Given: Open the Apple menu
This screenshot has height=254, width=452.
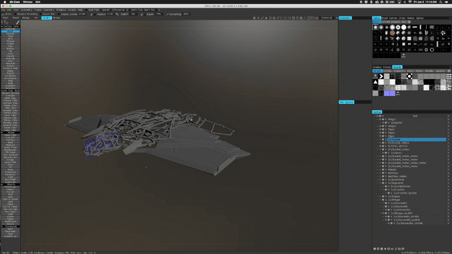Looking at the screenshot, I should (x=5, y=2).
